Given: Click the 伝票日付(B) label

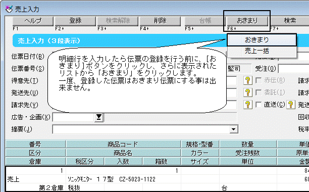Looking at the screenshot, I should coord(28,57).
